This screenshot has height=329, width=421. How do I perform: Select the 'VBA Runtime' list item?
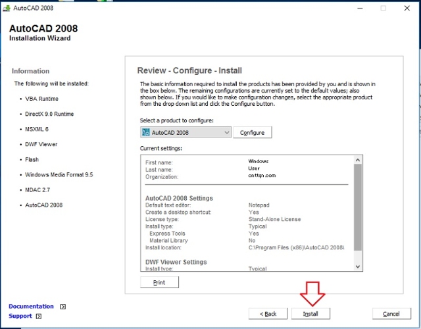(41, 99)
